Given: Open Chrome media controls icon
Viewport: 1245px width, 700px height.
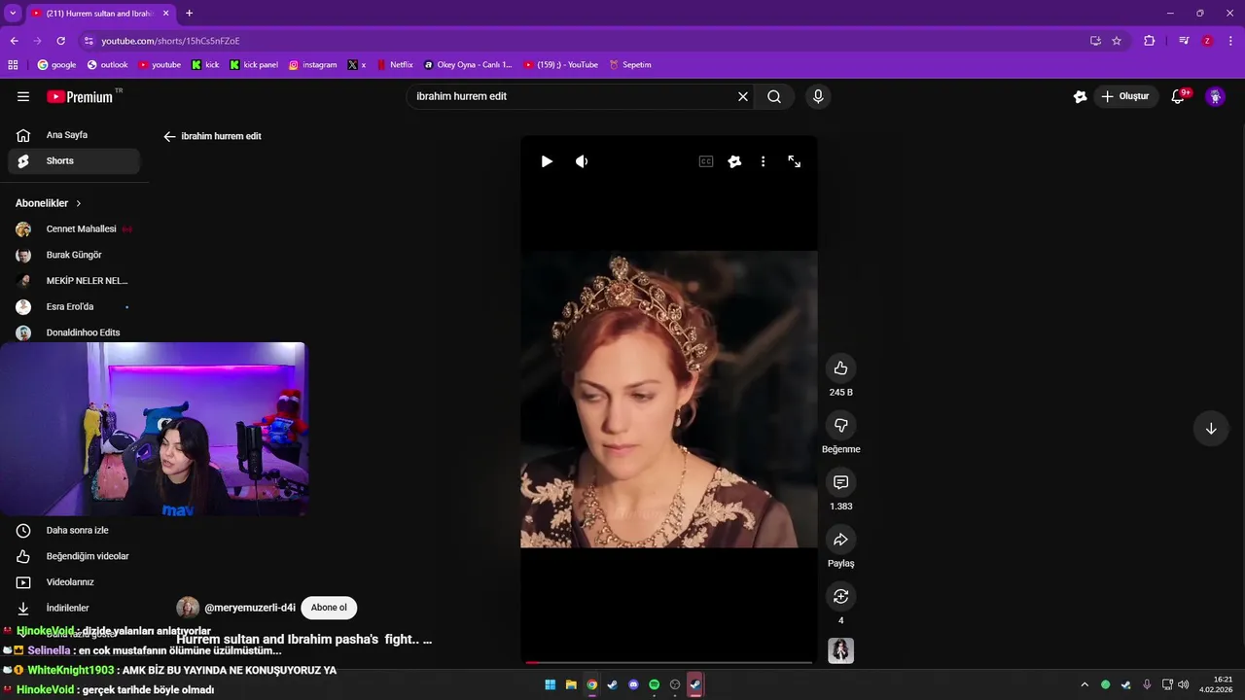Looking at the screenshot, I should (x=1184, y=41).
